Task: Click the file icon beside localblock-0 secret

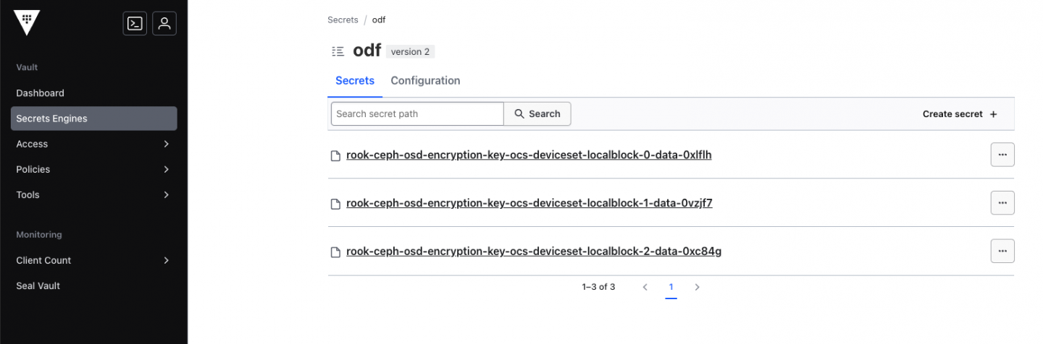Action: tap(335, 155)
